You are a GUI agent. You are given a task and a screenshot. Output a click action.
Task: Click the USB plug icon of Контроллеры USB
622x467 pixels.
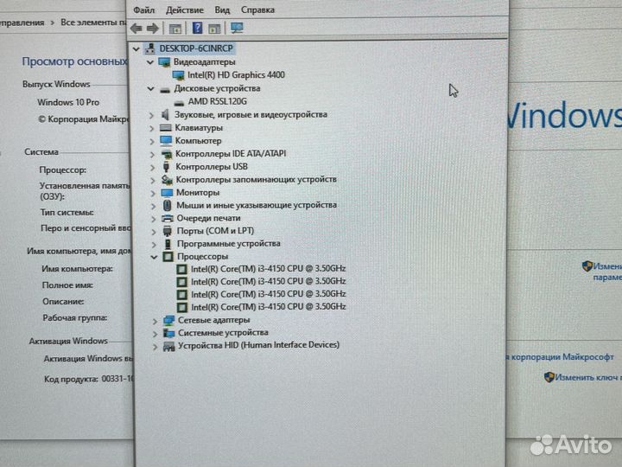click(166, 167)
